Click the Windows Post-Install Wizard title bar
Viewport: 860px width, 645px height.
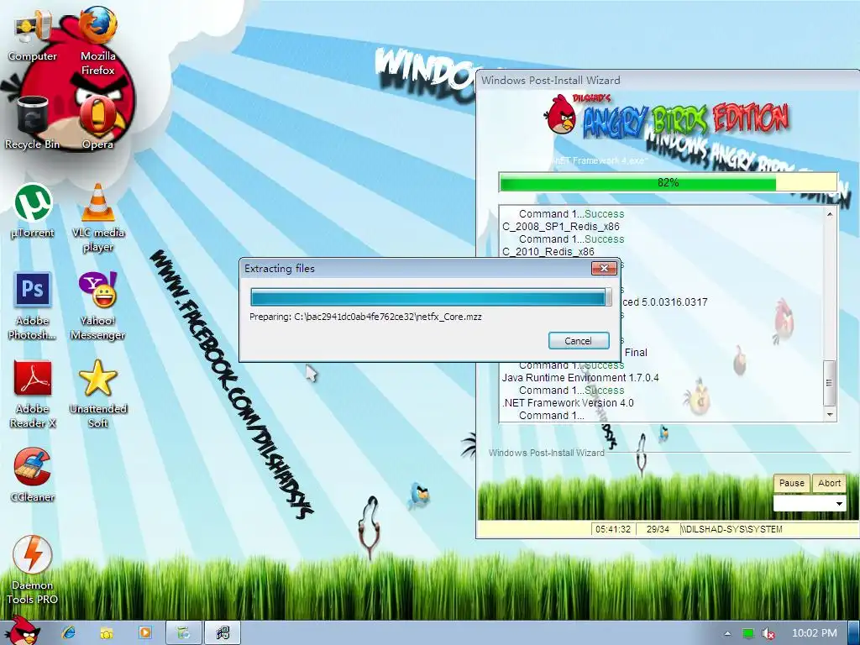pos(668,80)
